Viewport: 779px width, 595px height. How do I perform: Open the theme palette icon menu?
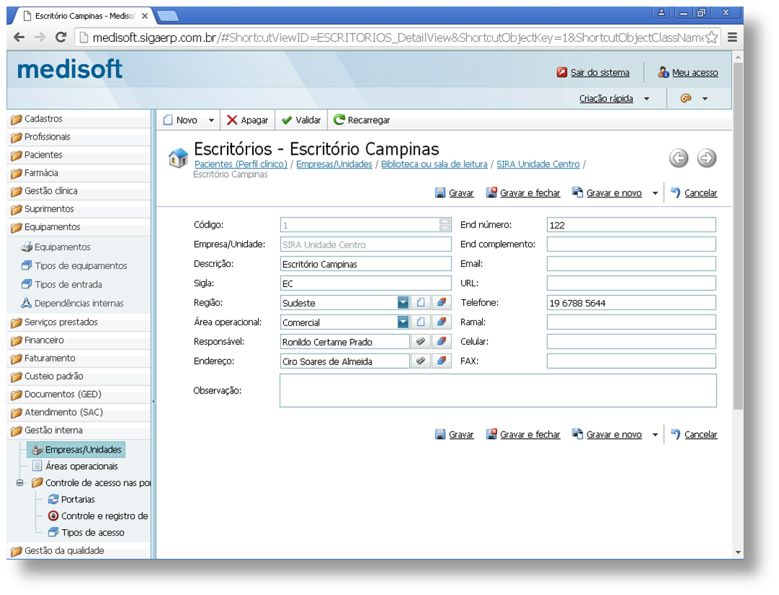[x=687, y=98]
